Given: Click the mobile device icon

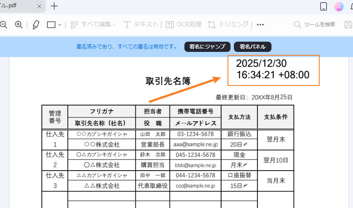Looking at the screenshot, I should [324, 6].
